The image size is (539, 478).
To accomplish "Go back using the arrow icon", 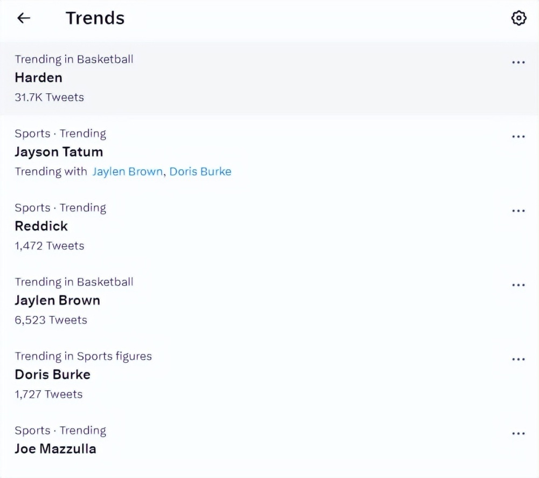I will pos(24,18).
